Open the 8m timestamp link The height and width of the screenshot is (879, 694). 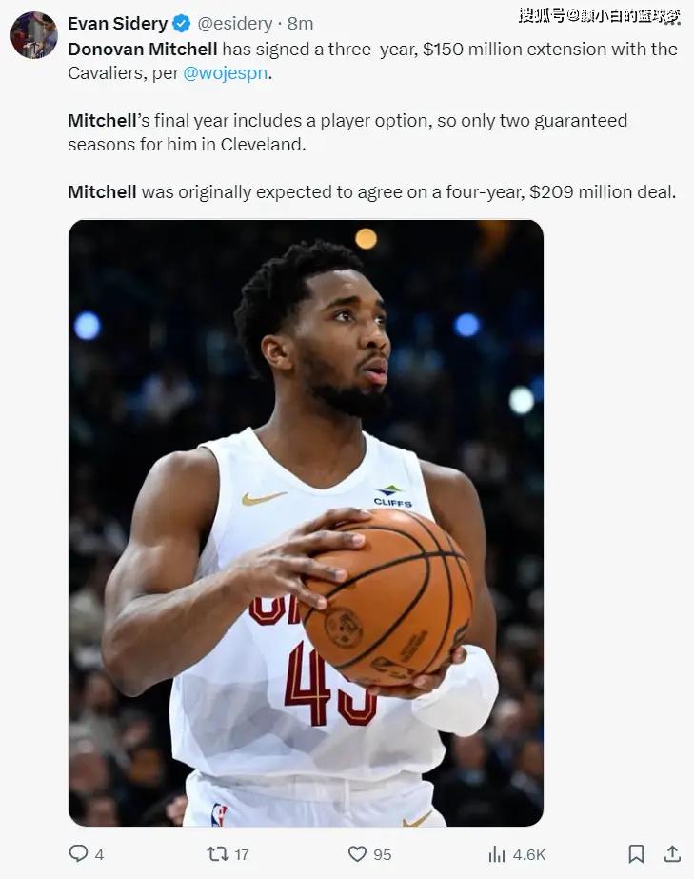click(x=300, y=24)
